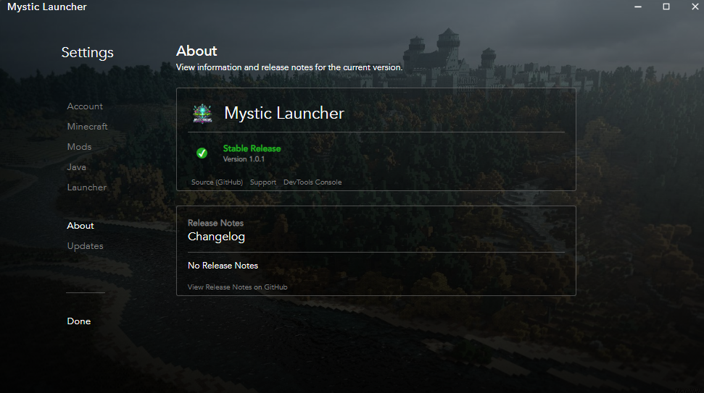Click the 'Changelog' heading
The width and height of the screenshot is (704, 393).
point(216,237)
